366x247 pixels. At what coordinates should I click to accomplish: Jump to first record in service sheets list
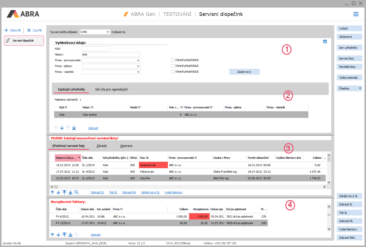tap(64, 192)
